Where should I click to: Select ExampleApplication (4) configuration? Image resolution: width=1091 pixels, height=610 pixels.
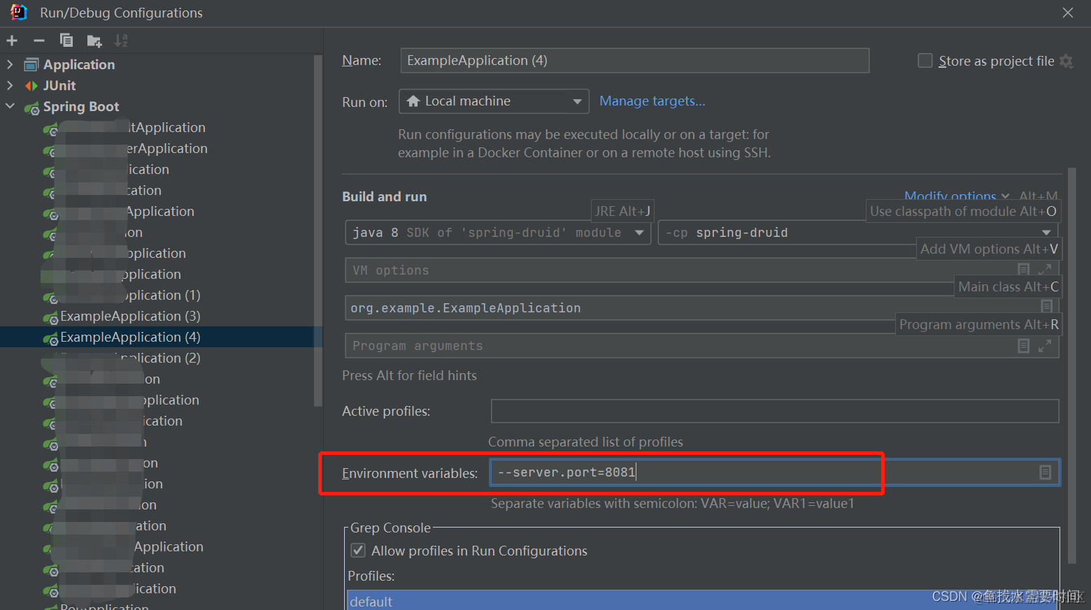click(x=130, y=337)
